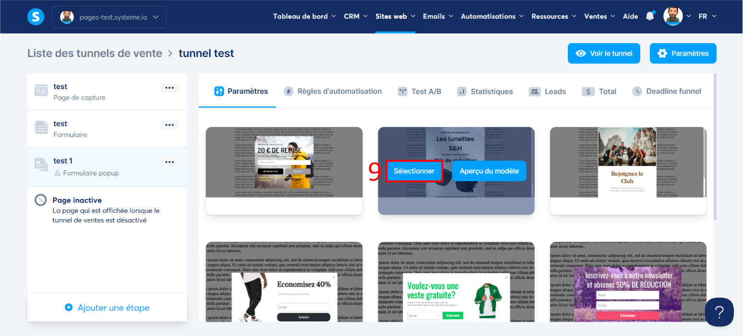Open the FR language dropdown
The height and width of the screenshot is (336, 743).
tap(707, 16)
